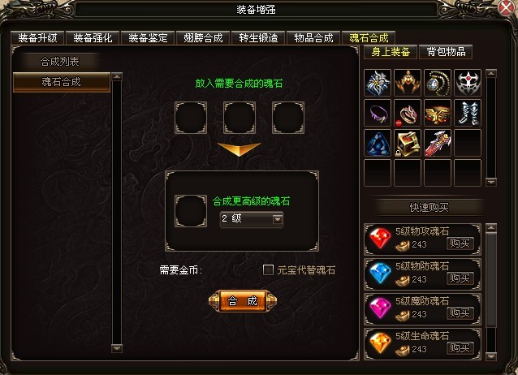Viewport: 518px width, 375px height.
Task: Switch to the 翅膀合成 tab
Action: [203, 37]
